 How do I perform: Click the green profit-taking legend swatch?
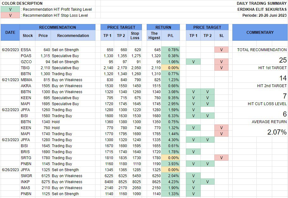[10, 9]
